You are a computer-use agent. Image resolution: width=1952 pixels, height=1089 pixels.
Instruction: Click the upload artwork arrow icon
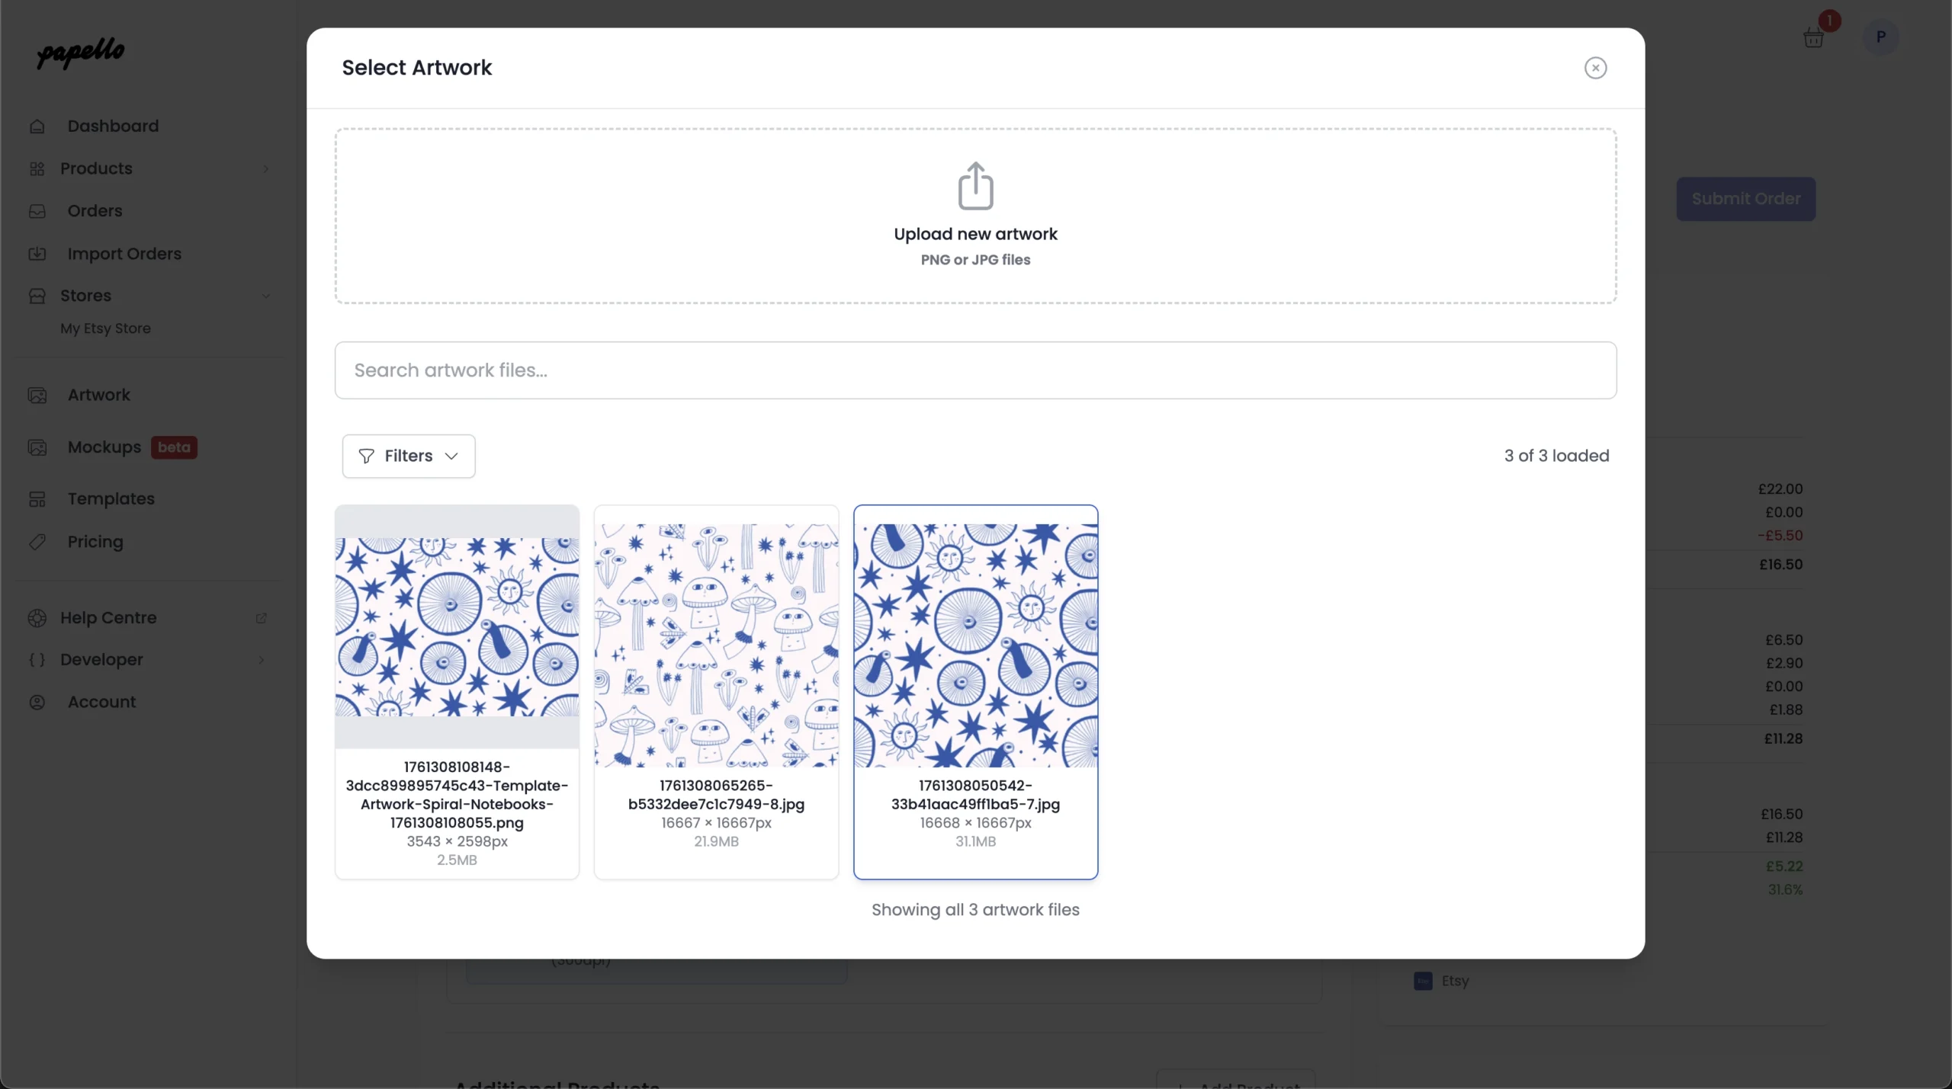(975, 185)
